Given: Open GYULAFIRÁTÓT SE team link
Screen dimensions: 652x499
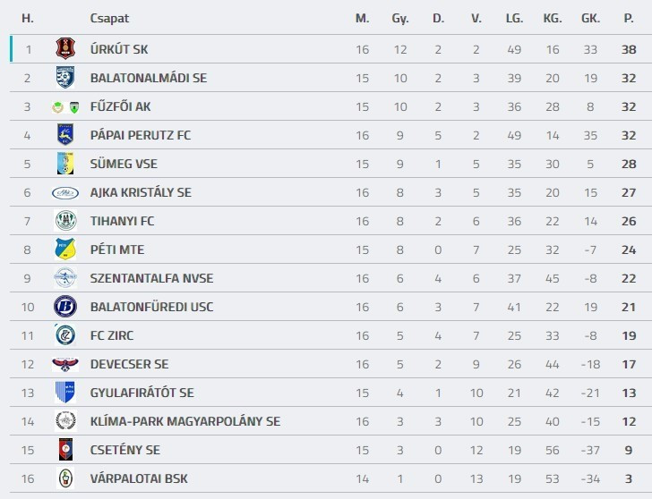Looking at the screenshot, I should pos(142,393).
